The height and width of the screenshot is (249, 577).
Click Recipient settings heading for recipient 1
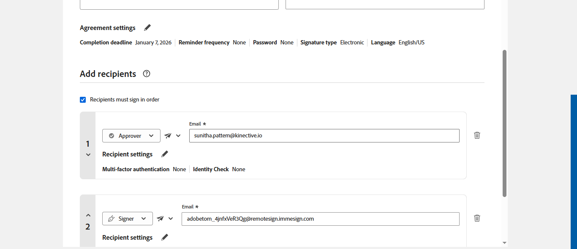(127, 154)
